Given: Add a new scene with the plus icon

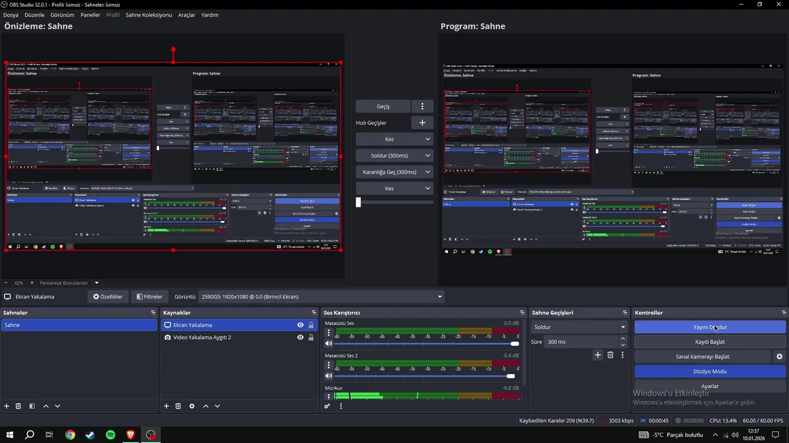Looking at the screenshot, I should [7, 406].
